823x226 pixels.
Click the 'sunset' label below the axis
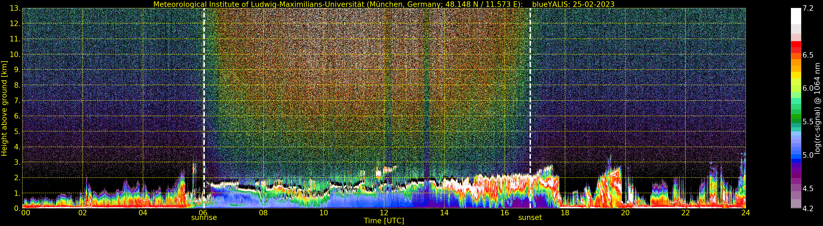(x=530, y=218)
